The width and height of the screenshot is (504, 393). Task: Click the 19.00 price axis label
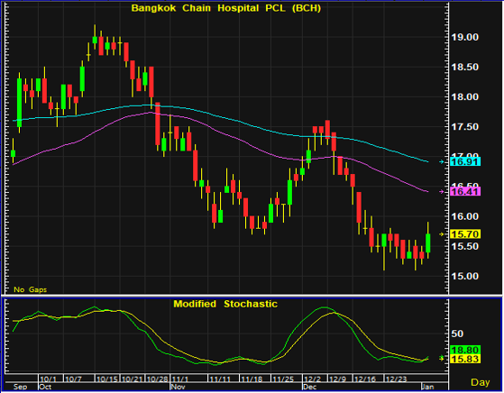pyautogui.click(x=465, y=37)
